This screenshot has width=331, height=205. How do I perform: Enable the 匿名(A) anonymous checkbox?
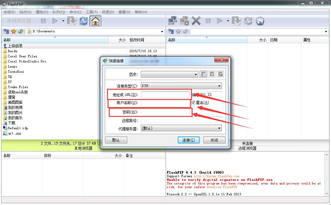pyautogui.click(x=193, y=102)
